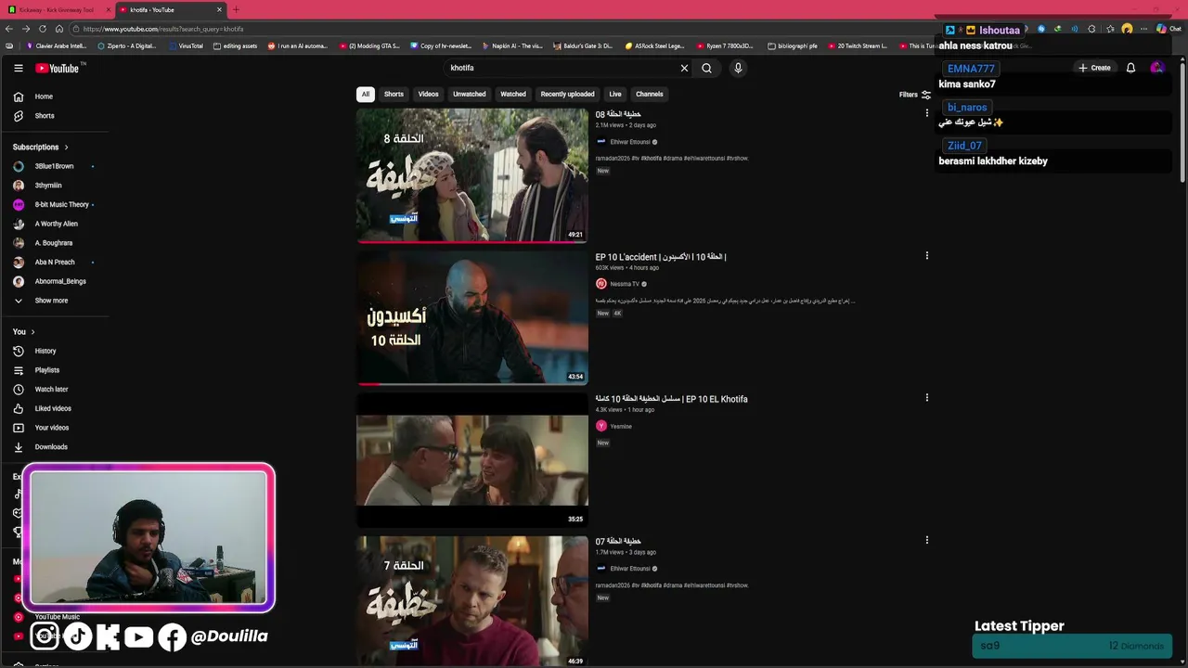Clear the khotifa search query

point(684,68)
